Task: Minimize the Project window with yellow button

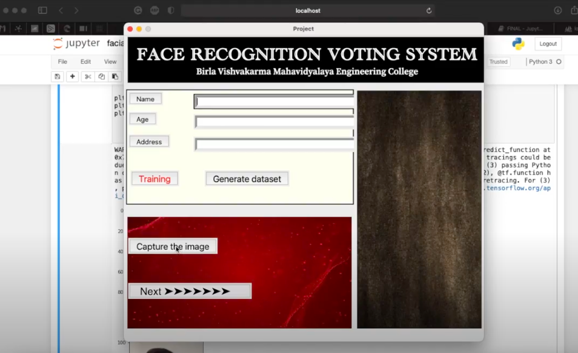Action: pyautogui.click(x=139, y=29)
